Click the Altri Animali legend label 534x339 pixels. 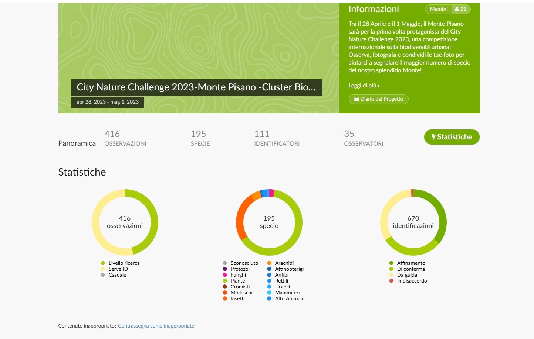point(289,298)
